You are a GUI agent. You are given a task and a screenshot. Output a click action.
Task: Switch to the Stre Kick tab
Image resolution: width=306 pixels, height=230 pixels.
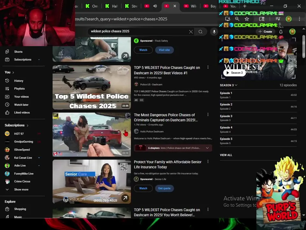(132, 6)
